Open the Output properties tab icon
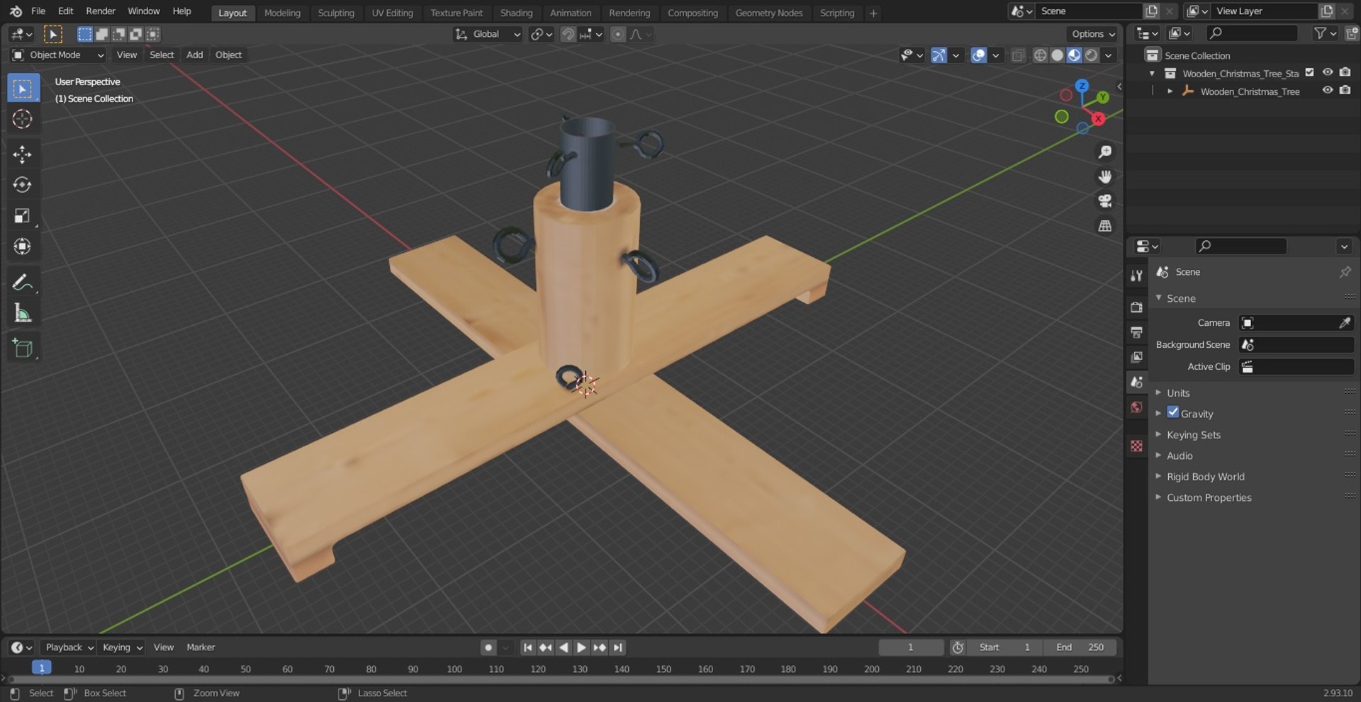The height and width of the screenshot is (702, 1361). (1137, 332)
